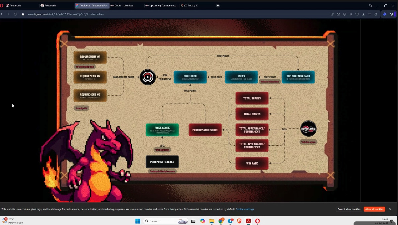The image size is (398, 225).
Task: Click the PokePriceTracker black box
Action: (x=162, y=162)
